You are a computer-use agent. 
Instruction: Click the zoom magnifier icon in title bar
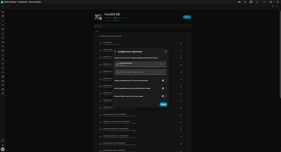(x=245, y=2)
